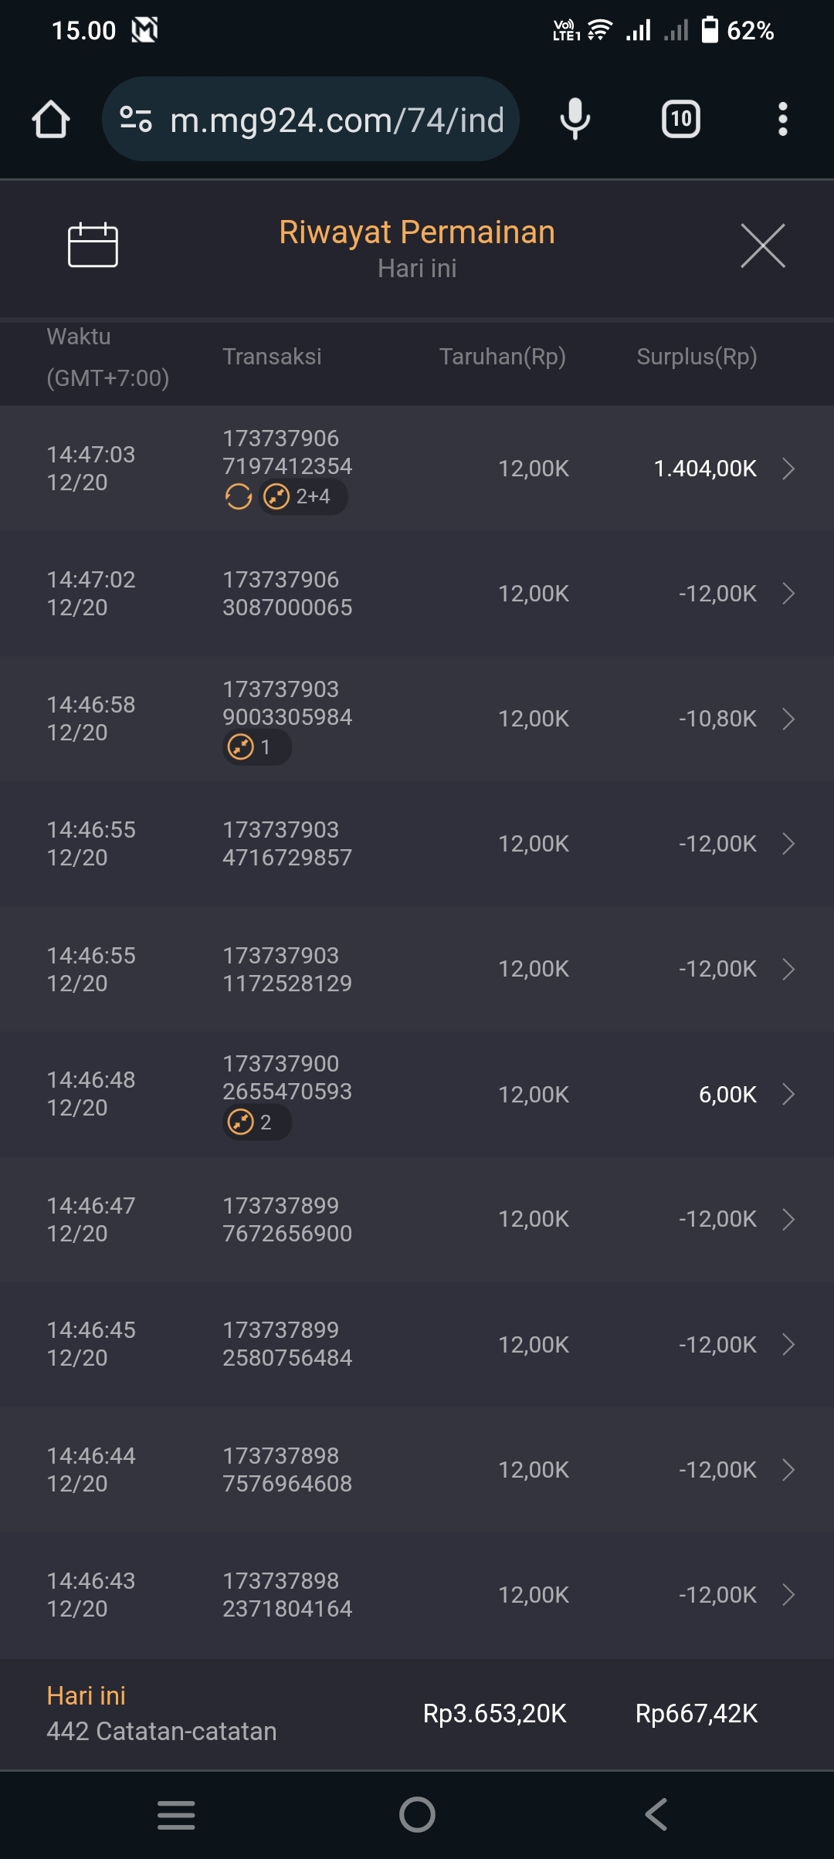Screen dimensions: 834x1859
Task: Tap the browser home icon
Action: pos(51,120)
